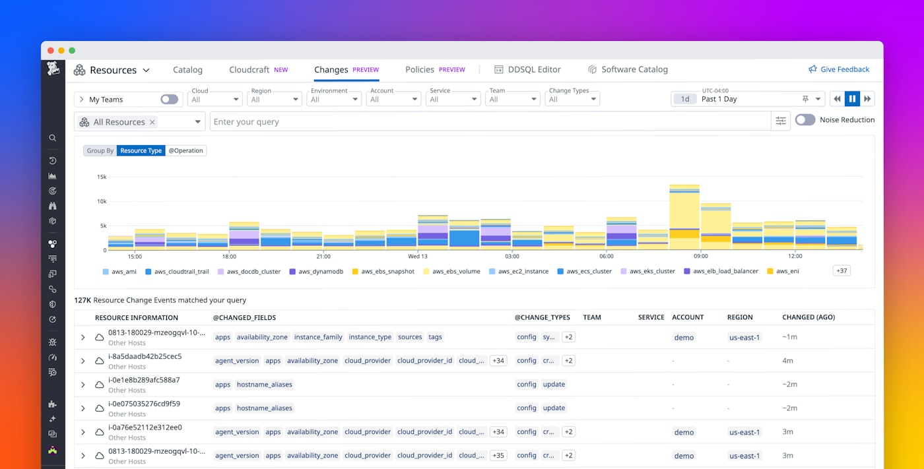Select the Security shield icon in the sidebar

[x=53, y=304]
